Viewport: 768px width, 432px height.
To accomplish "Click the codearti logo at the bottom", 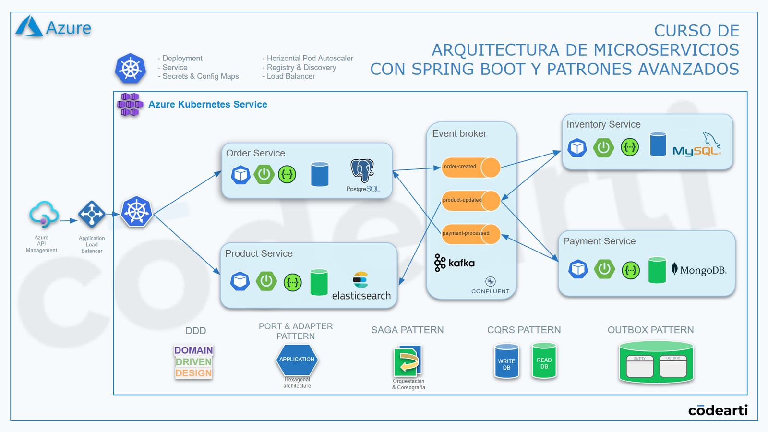I will point(718,410).
